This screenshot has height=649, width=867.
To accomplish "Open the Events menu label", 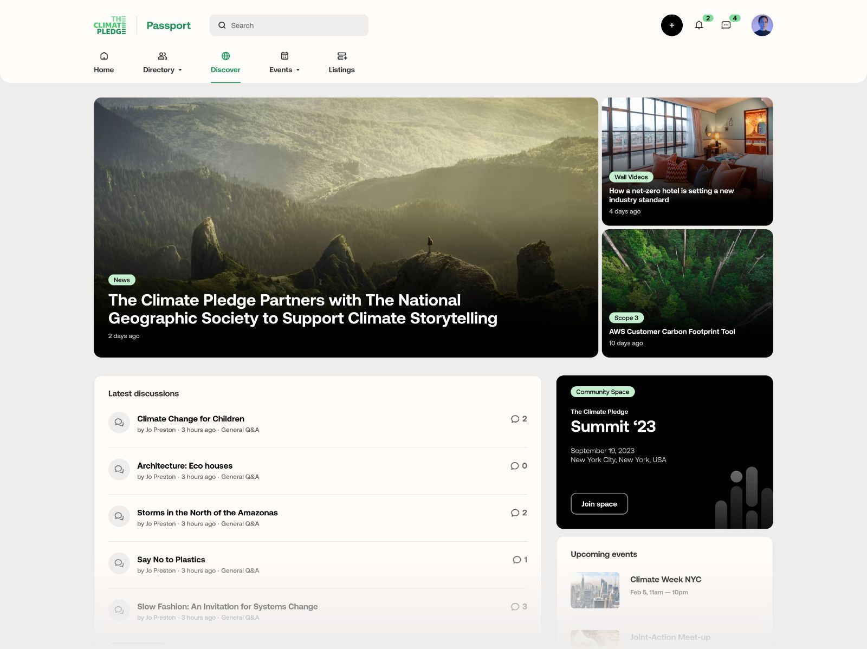I will (x=281, y=70).
